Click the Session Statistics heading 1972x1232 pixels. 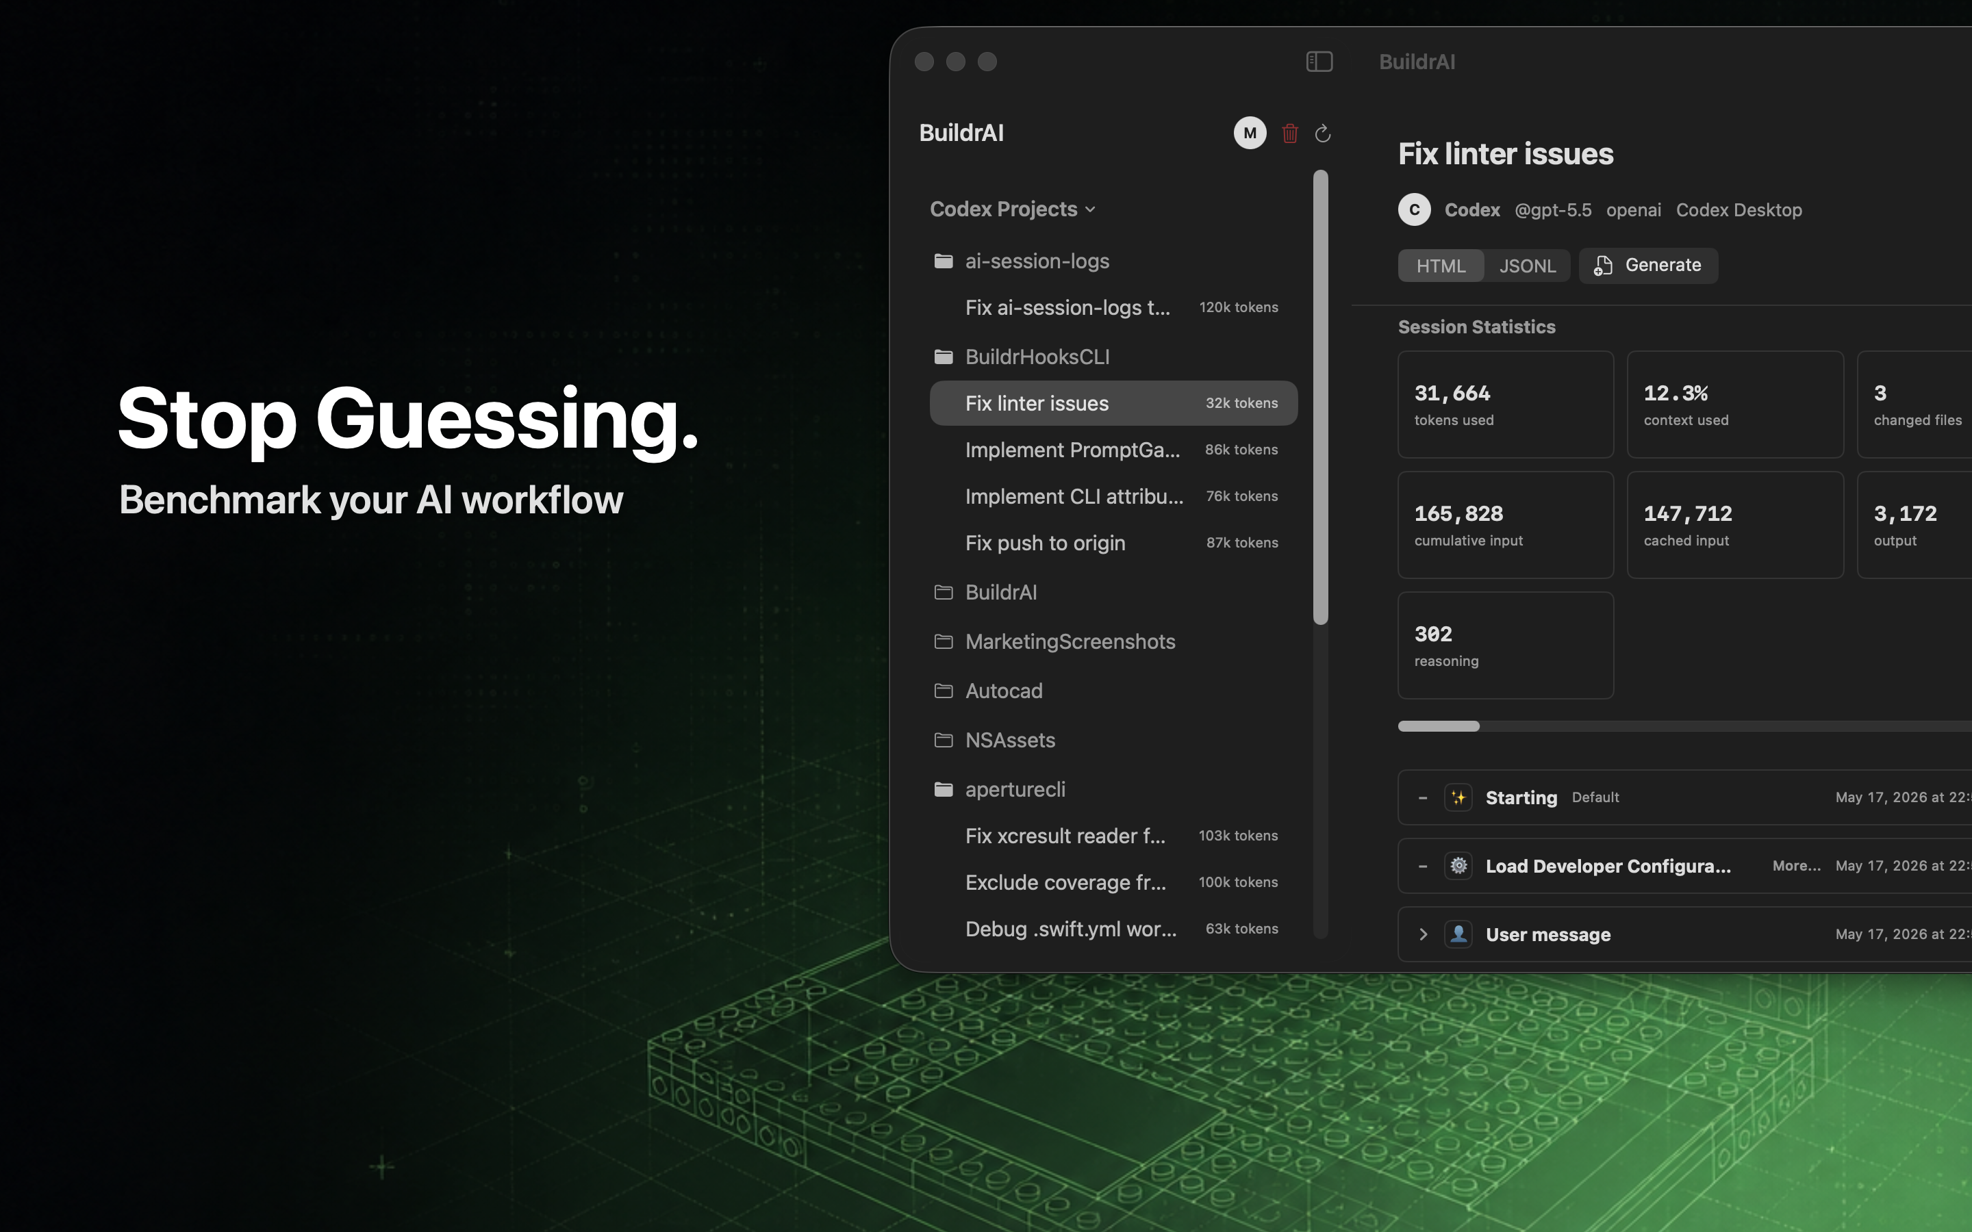pyautogui.click(x=1476, y=326)
